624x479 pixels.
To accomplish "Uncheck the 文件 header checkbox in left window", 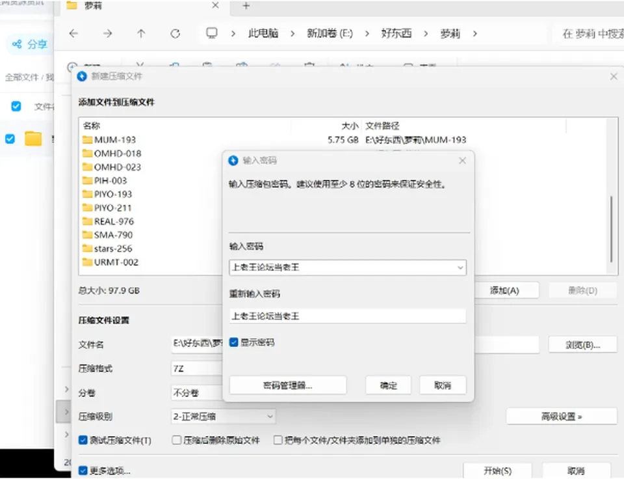I will click(x=16, y=106).
